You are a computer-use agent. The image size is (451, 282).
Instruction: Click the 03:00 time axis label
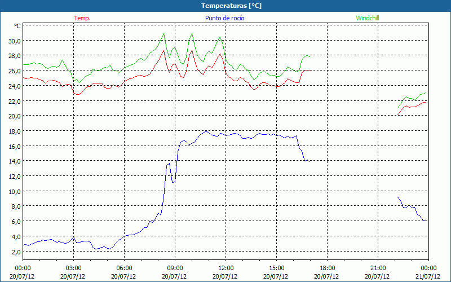(x=74, y=268)
